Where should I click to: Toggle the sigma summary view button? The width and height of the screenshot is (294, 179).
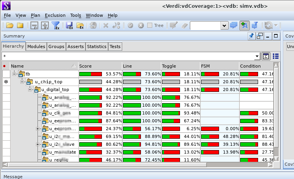pos(266,56)
